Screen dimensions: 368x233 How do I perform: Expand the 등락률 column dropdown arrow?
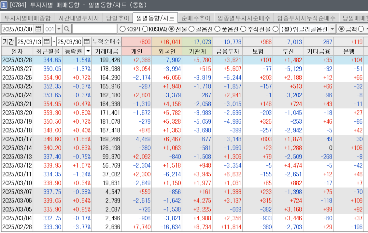coord(88,51)
